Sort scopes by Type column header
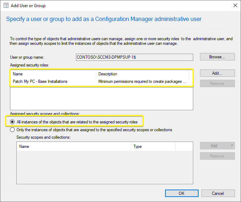Image resolution: width=241 pixels, height=202 pixels. [153, 147]
